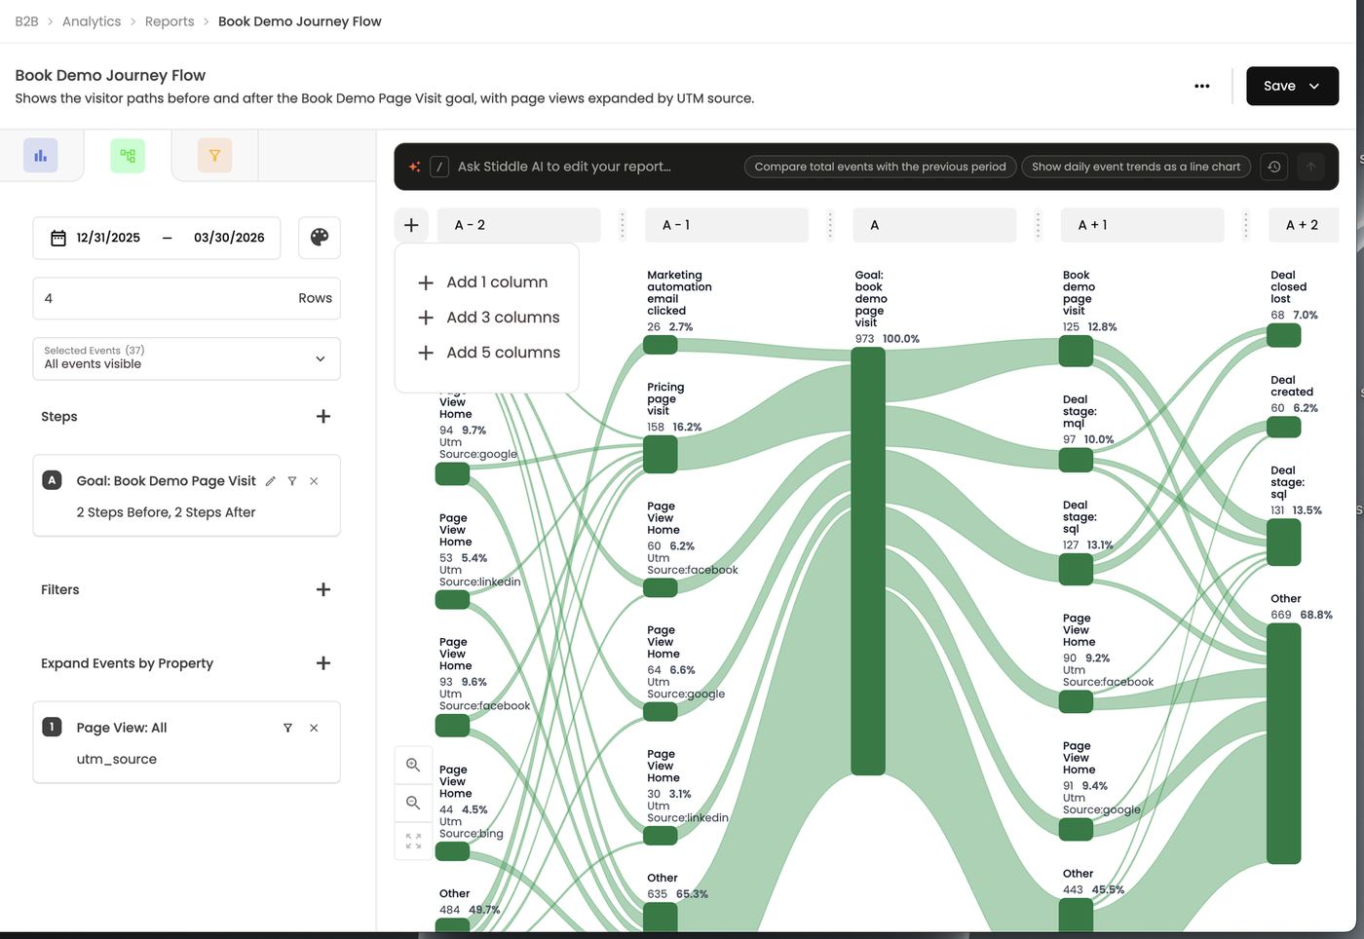Open column options dots after column A
The width and height of the screenshot is (1364, 939).
[x=1038, y=225]
